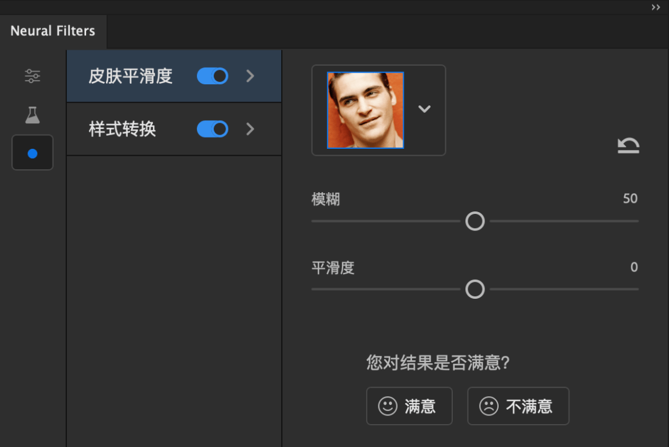The width and height of the screenshot is (669, 447).
Task: Switch to the Neural Filters tab
Action: click(53, 31)
